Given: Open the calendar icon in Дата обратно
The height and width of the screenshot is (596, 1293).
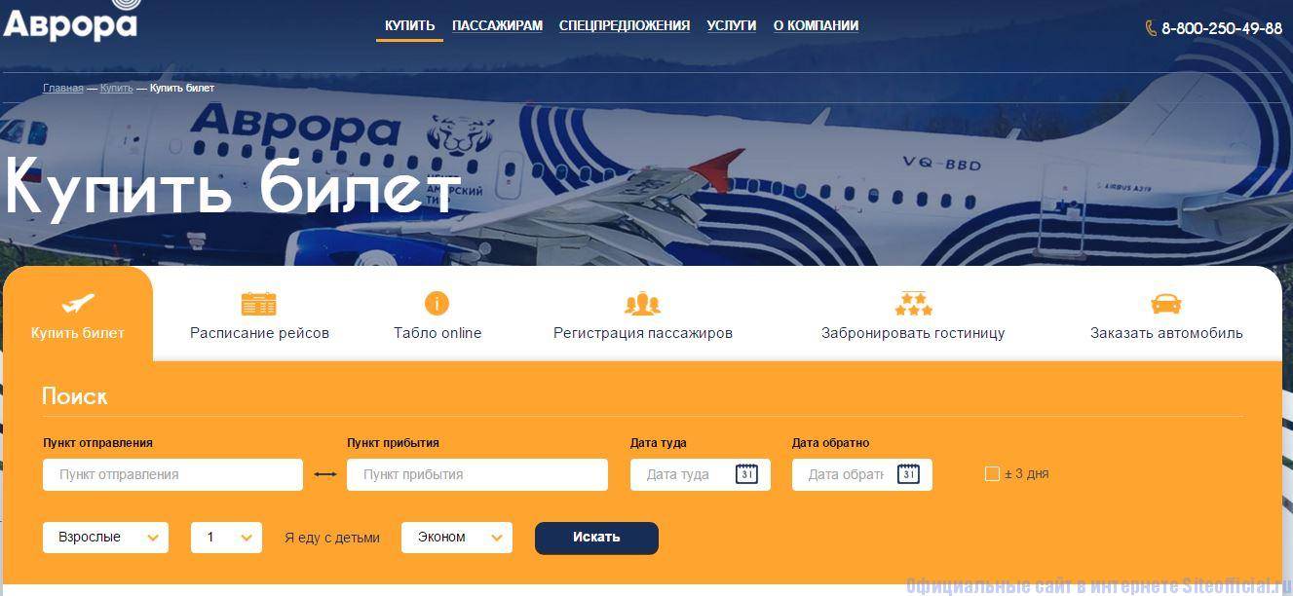Looking at the screenshot, I should tap(908, 474).
